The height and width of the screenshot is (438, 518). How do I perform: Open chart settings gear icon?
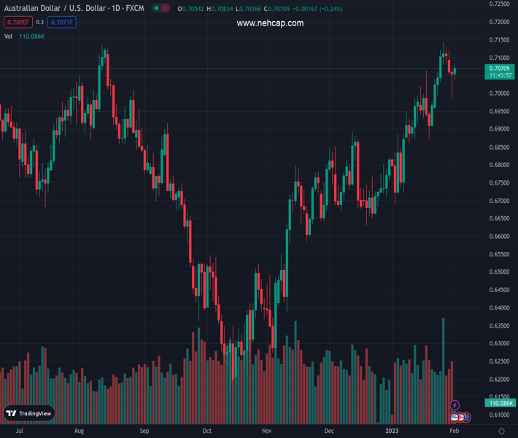coord(501,431)
